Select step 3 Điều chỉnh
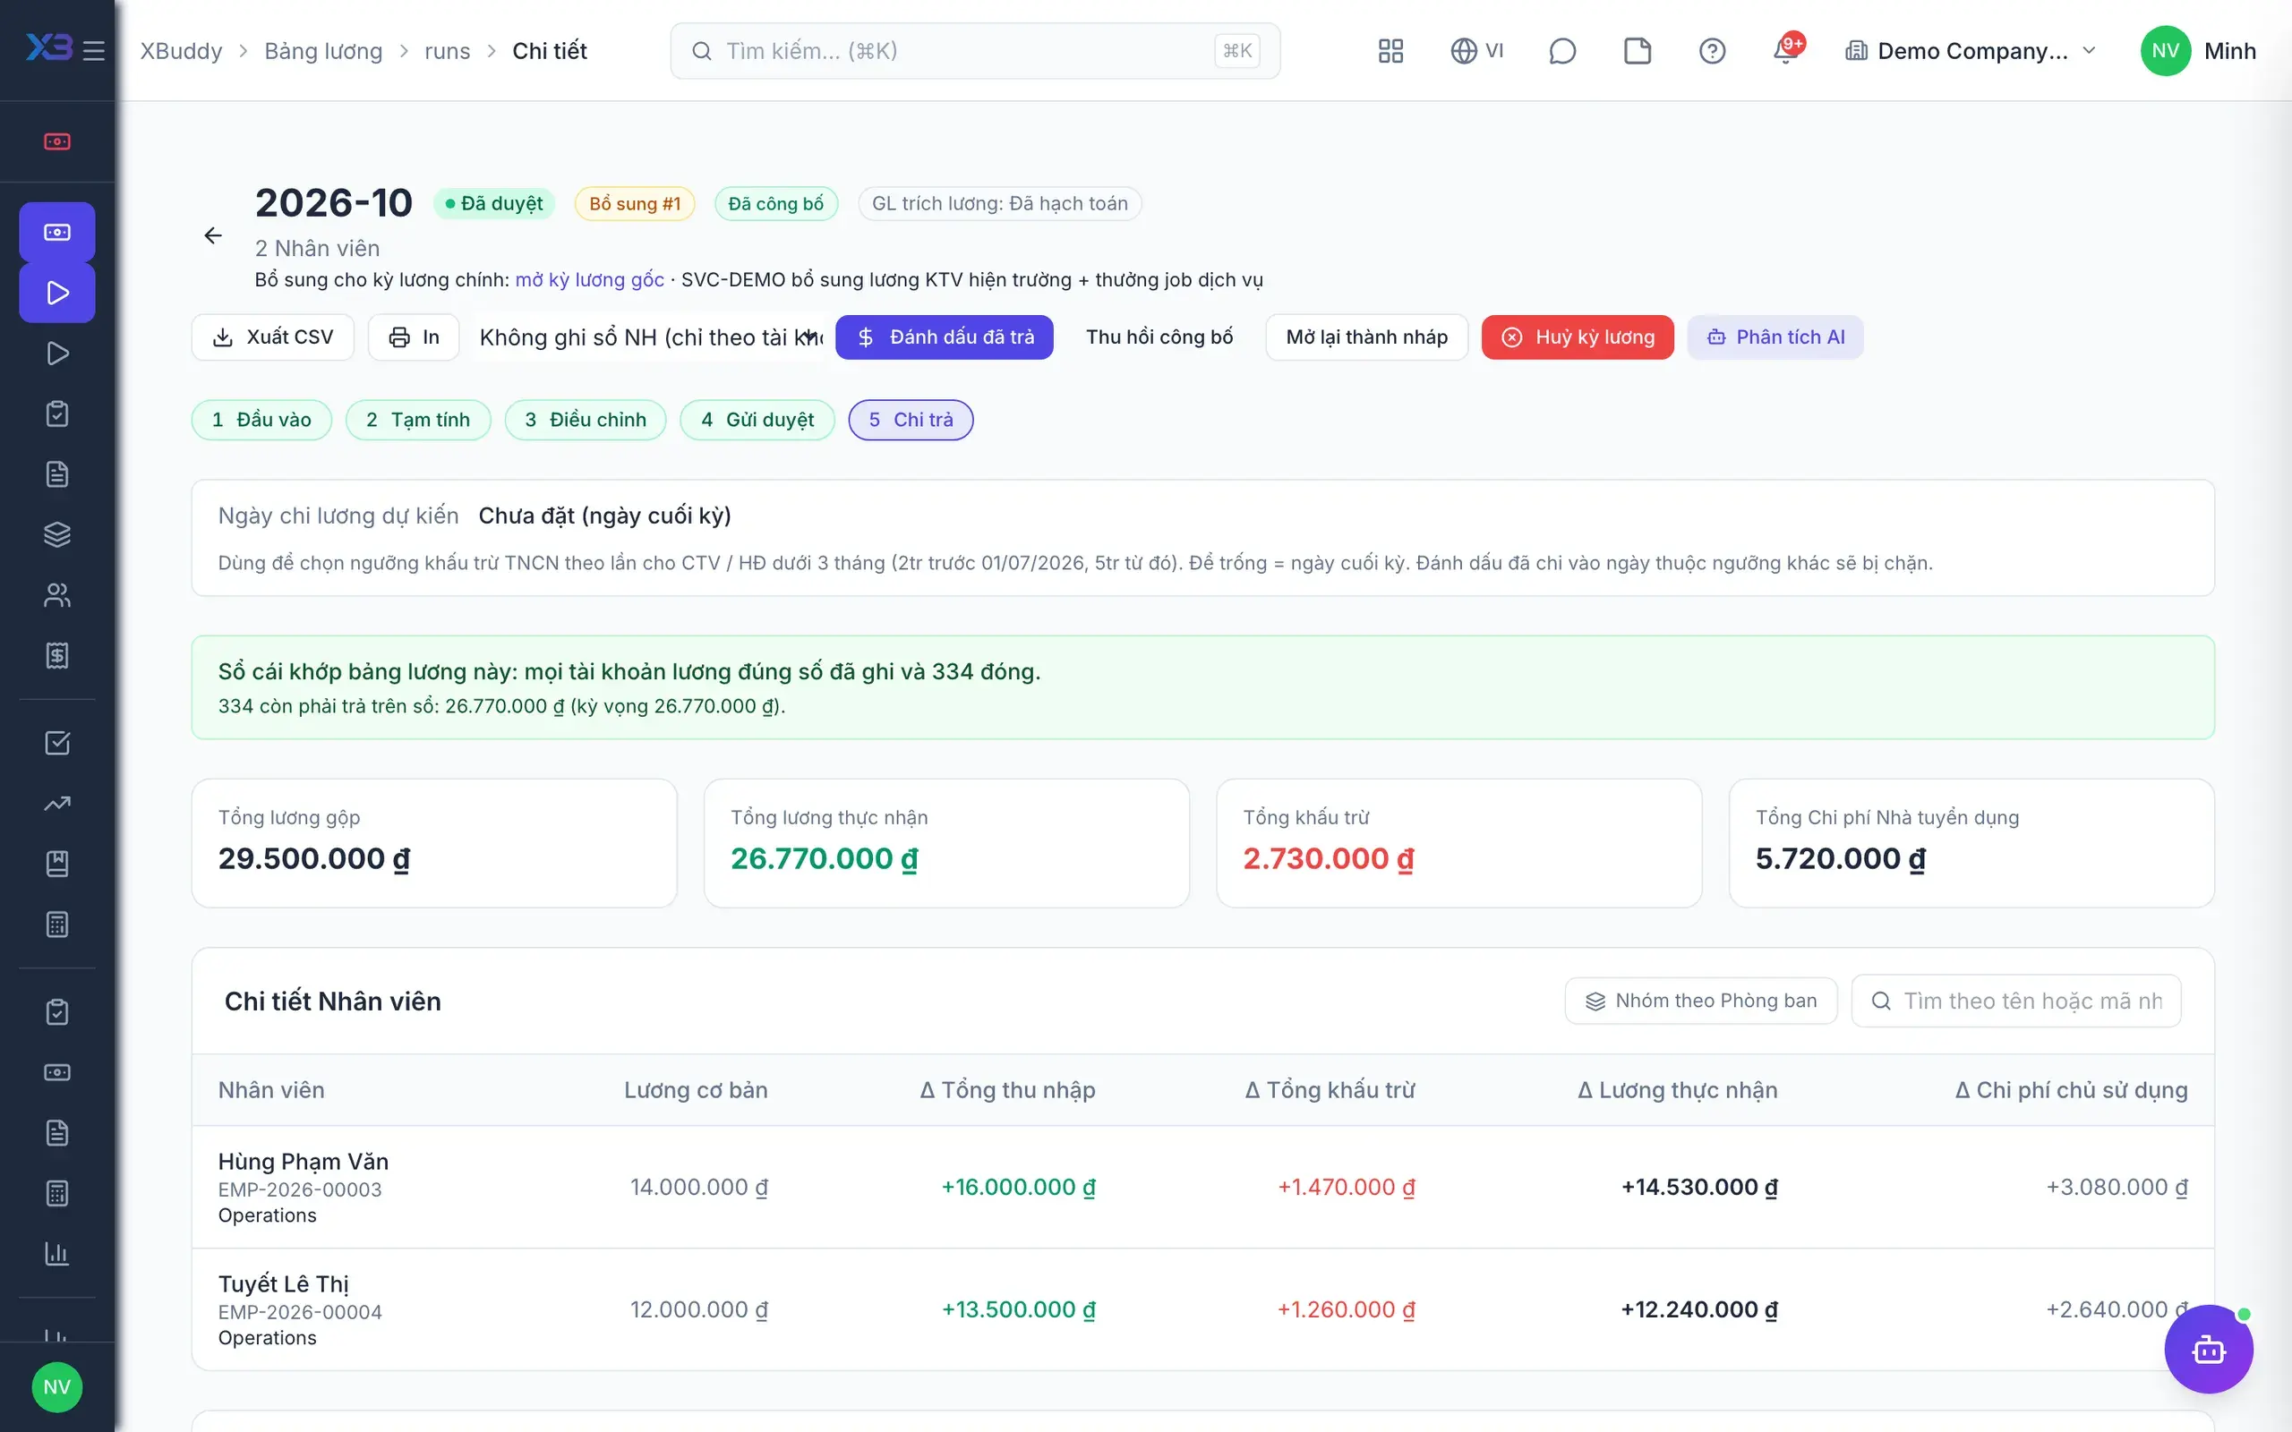This screenshot has width=2292, height=1432. [x=586, y=420]
